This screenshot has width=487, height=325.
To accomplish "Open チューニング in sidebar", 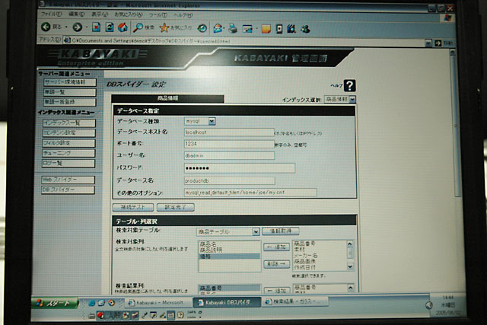I will point(68,153).
